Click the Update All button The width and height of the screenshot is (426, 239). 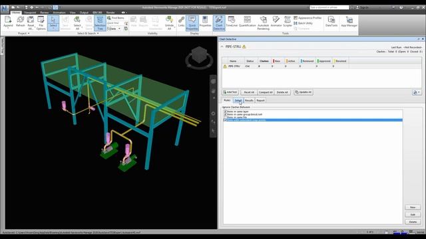[304, 92]
